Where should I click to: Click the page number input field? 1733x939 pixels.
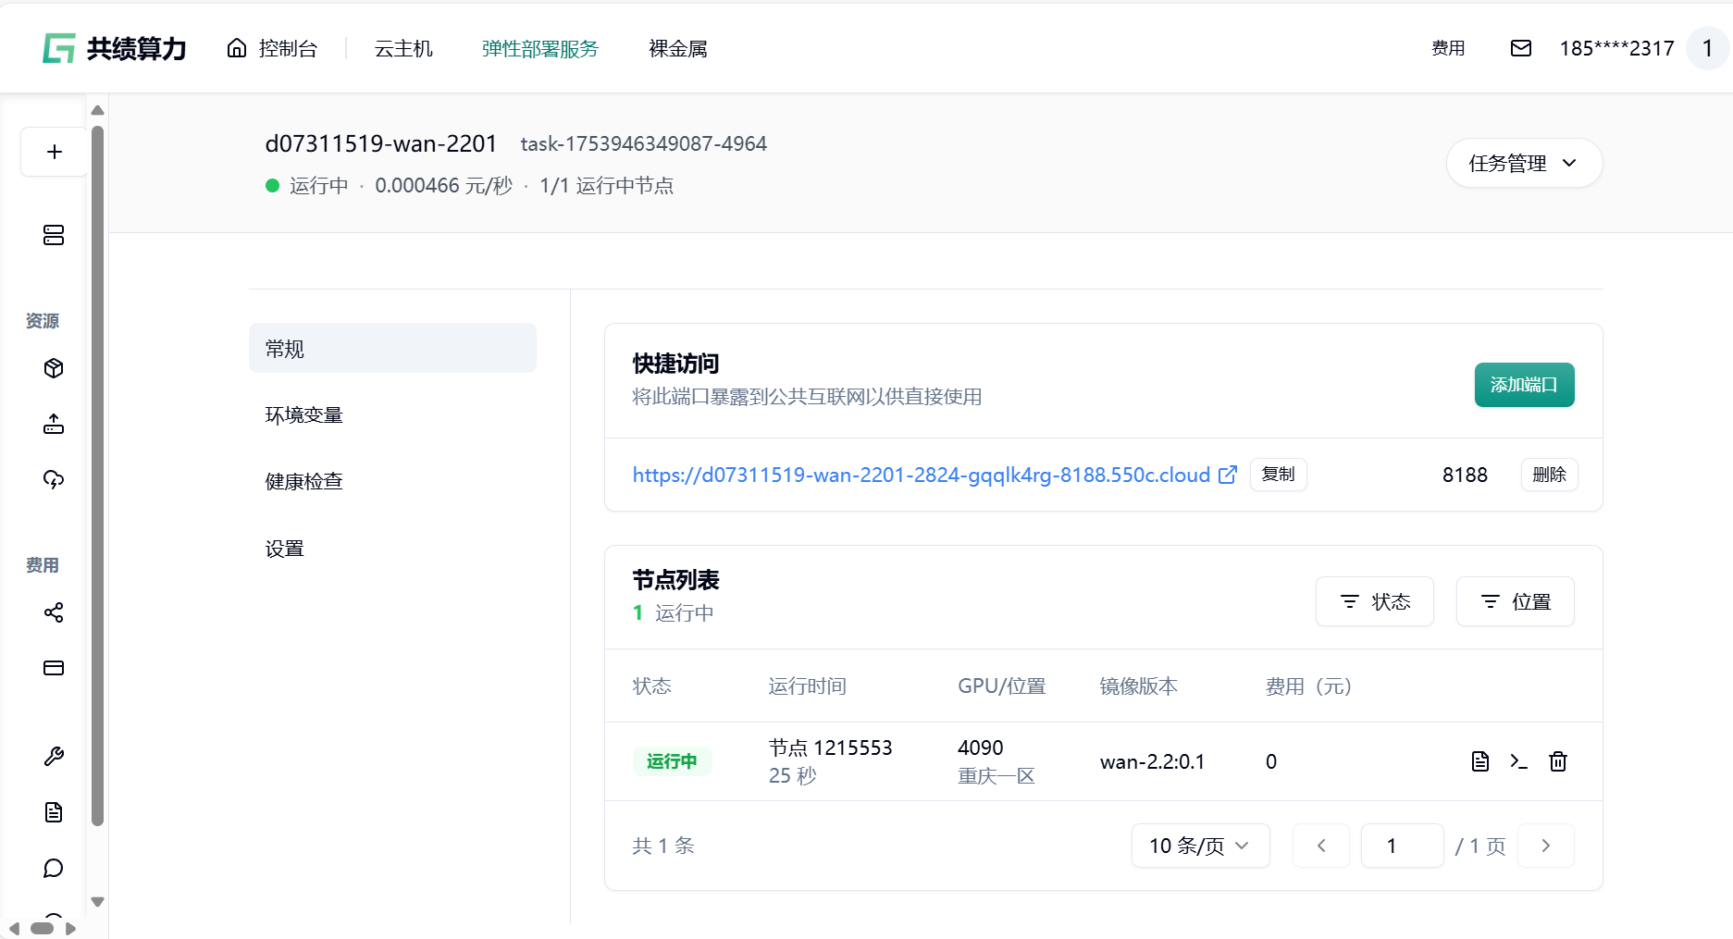[x=1401, y=846]
